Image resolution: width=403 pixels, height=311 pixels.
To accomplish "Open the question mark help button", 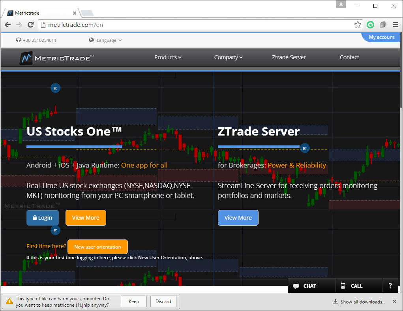I will click(390, 286).
